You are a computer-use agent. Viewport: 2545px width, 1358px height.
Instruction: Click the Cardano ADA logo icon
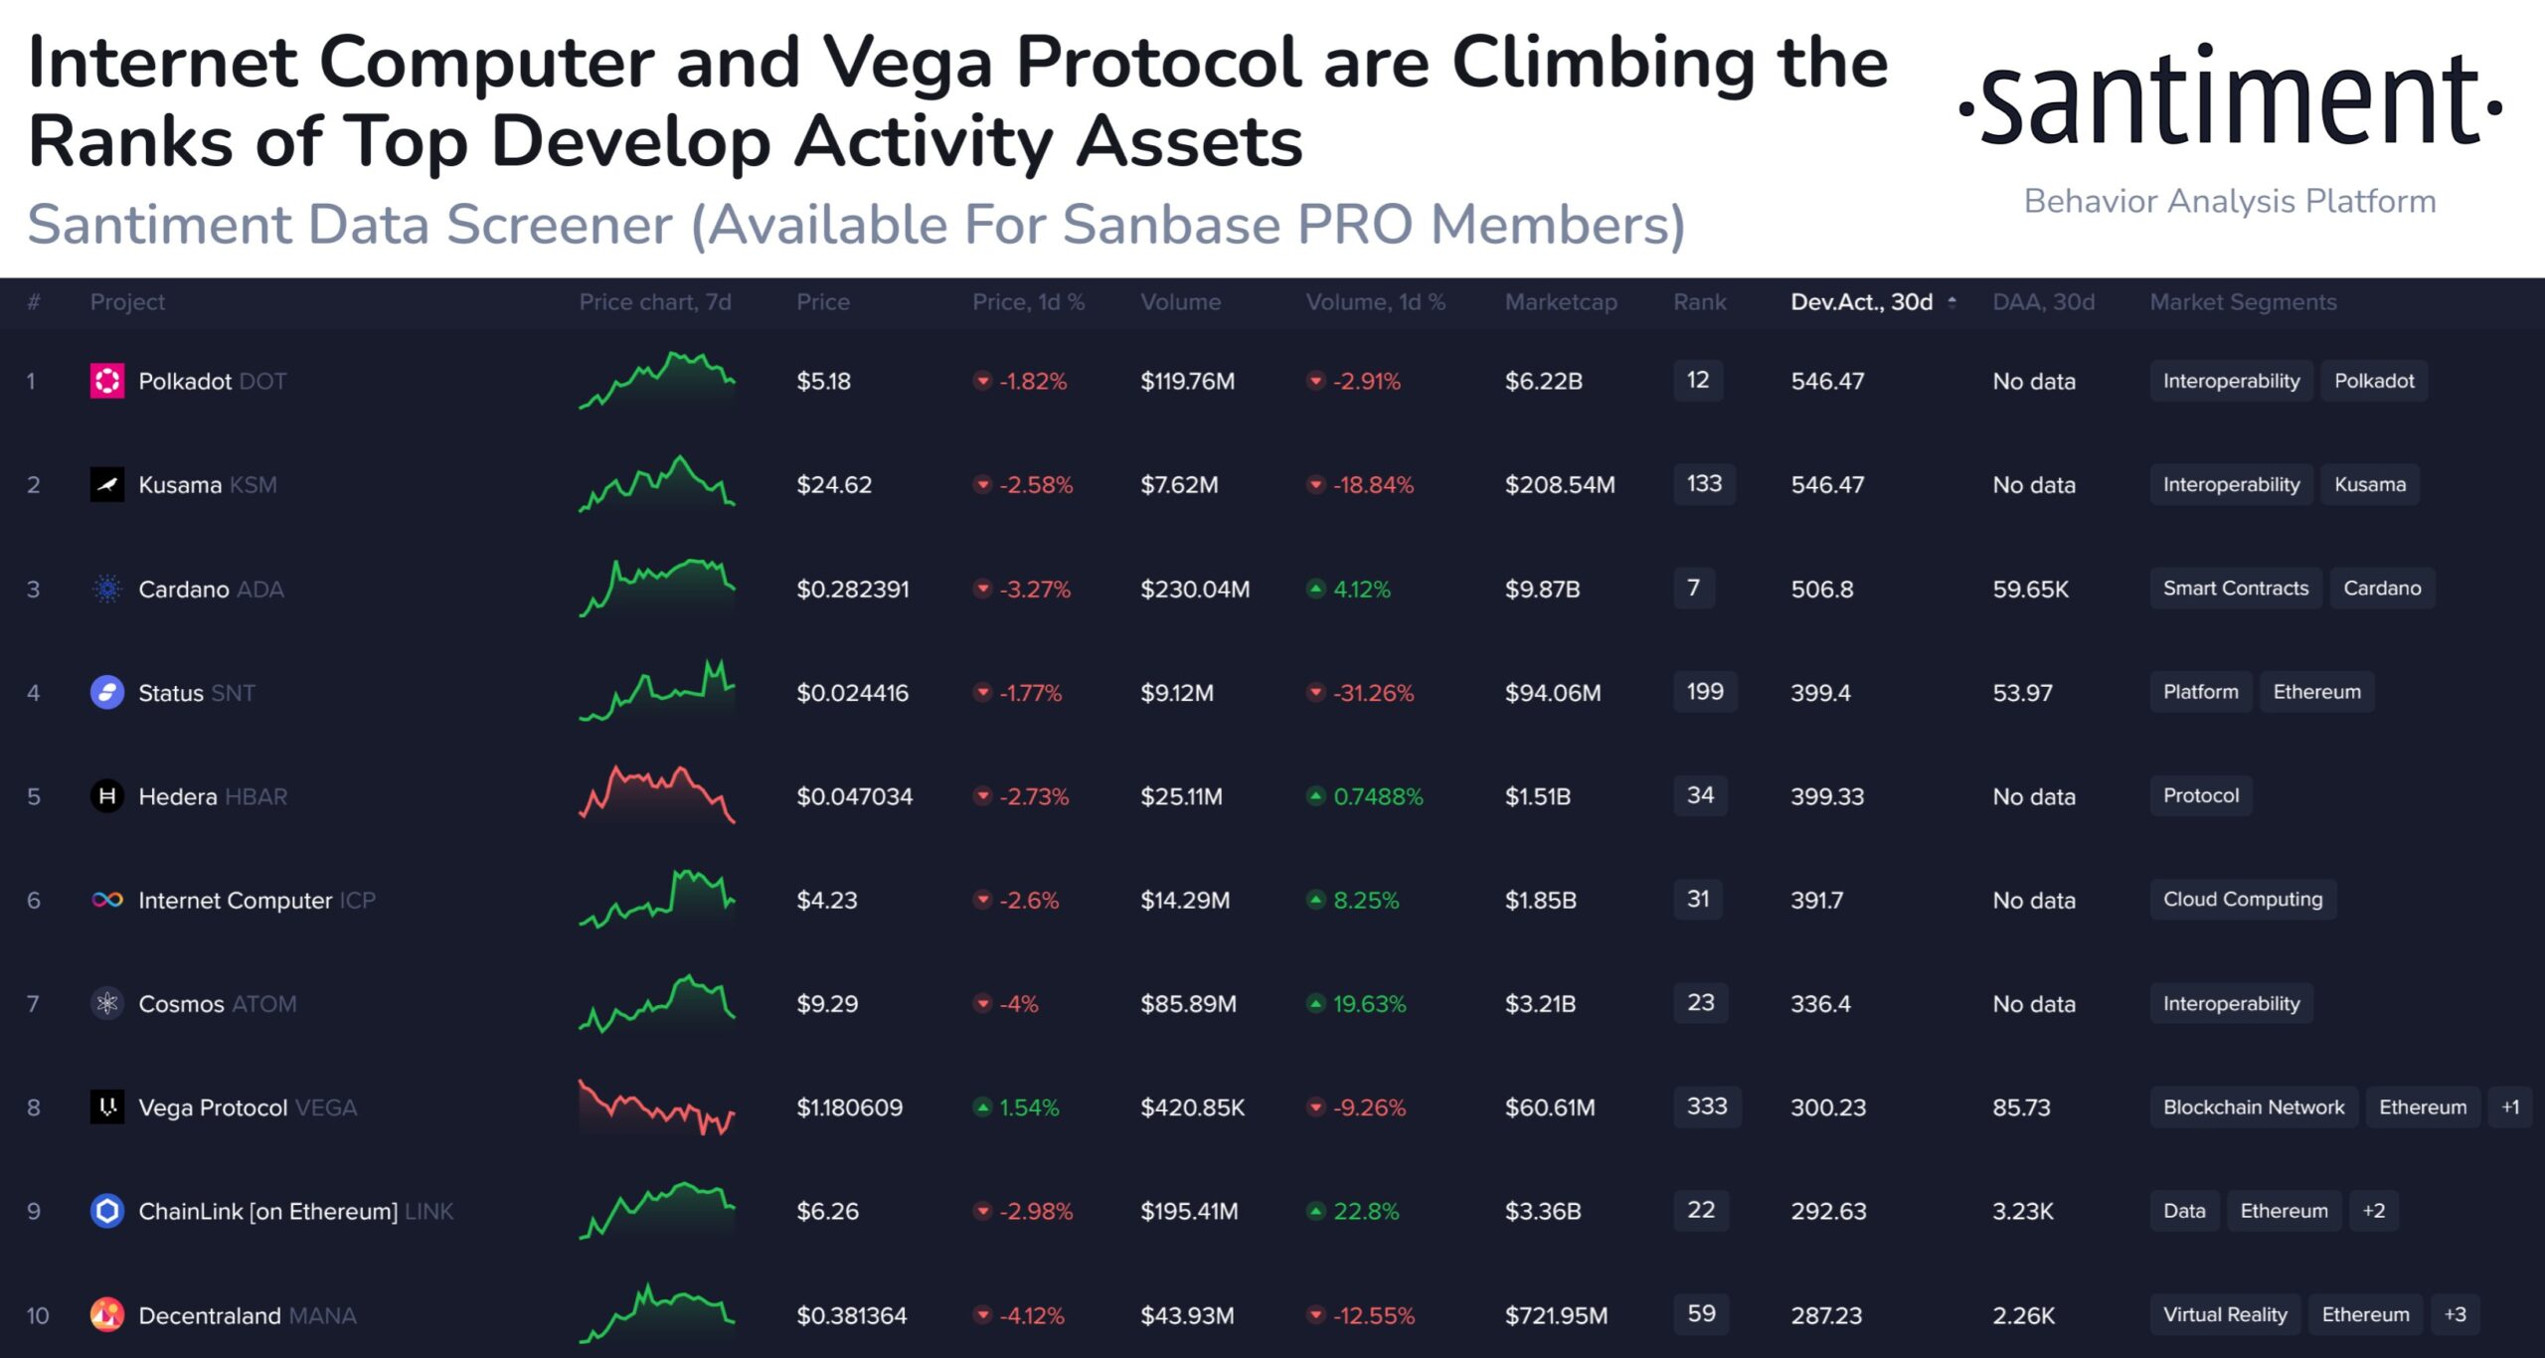(107, 590)
